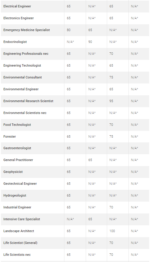Click Environmental Research Scientist's 95 value
This screenshot has width=151, height=262.
point(111,101)
